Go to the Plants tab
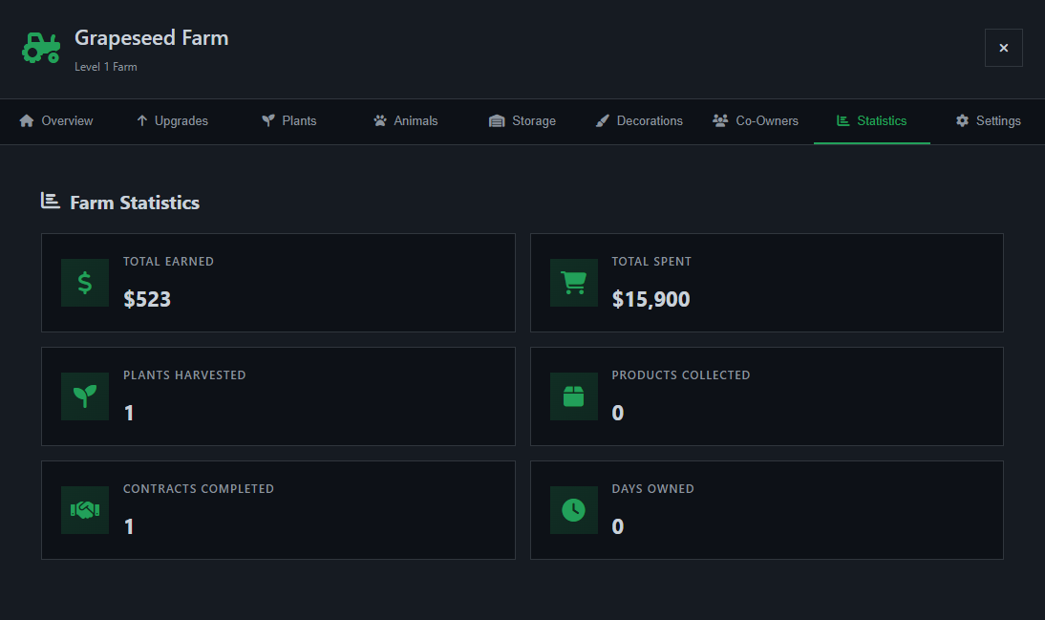Screen dimensions: 1045x620 click(288, 121)
